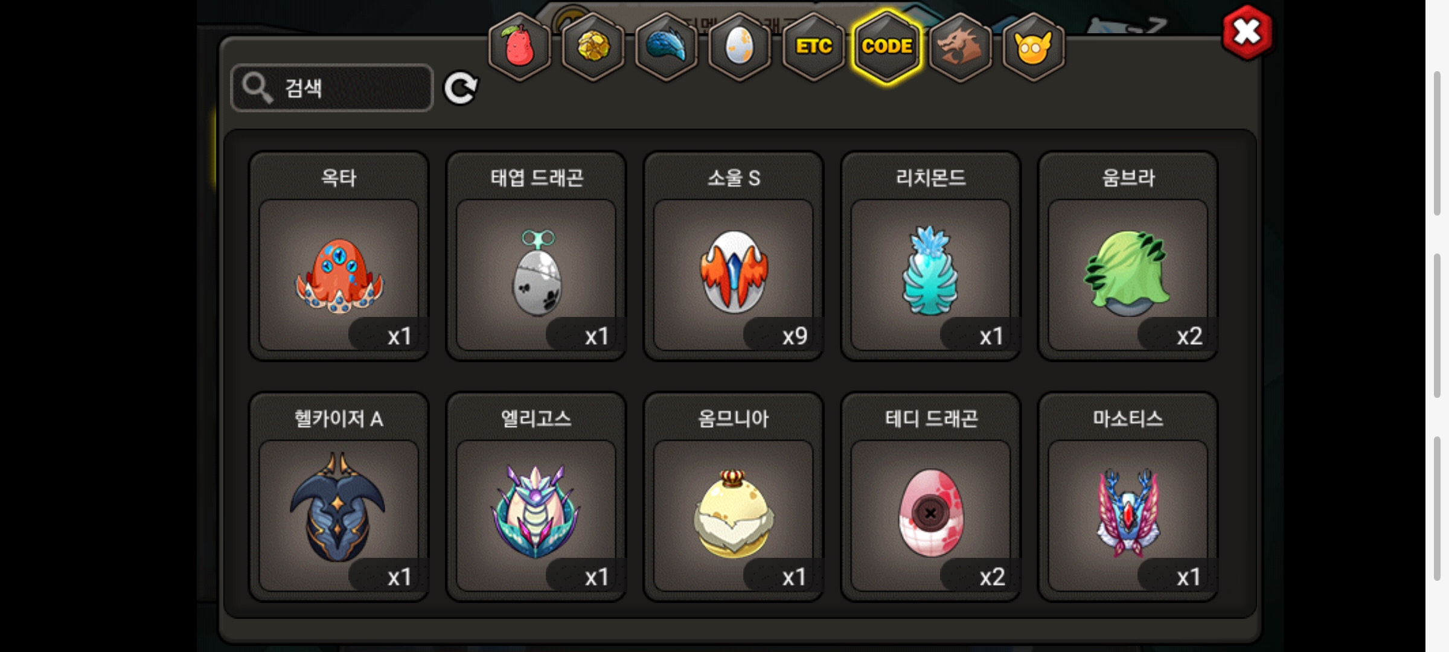Select the 옥타 octopus egg
The image size is (1449, 652).
tap(339, 256)
